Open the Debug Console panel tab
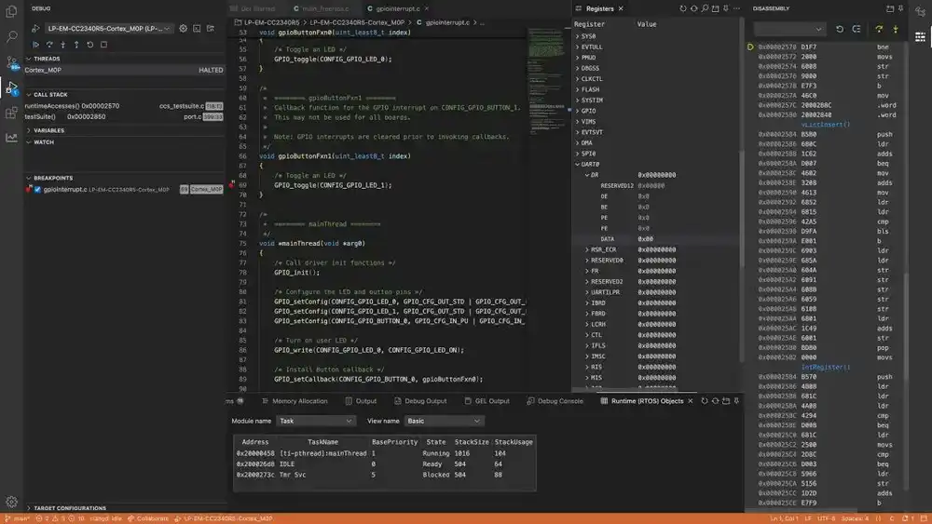This screenshot has height=524, width=932. click(x=555, y=401)
